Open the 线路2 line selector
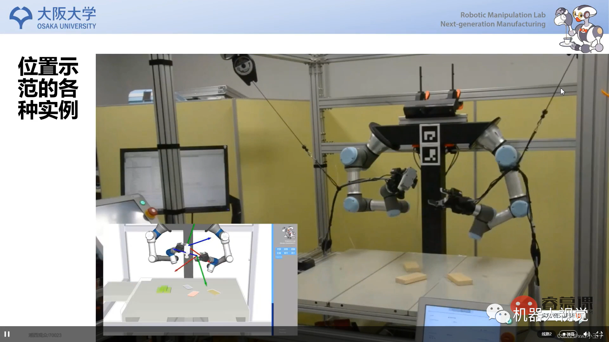Screen dimensions: 609x342 point(546,334)
